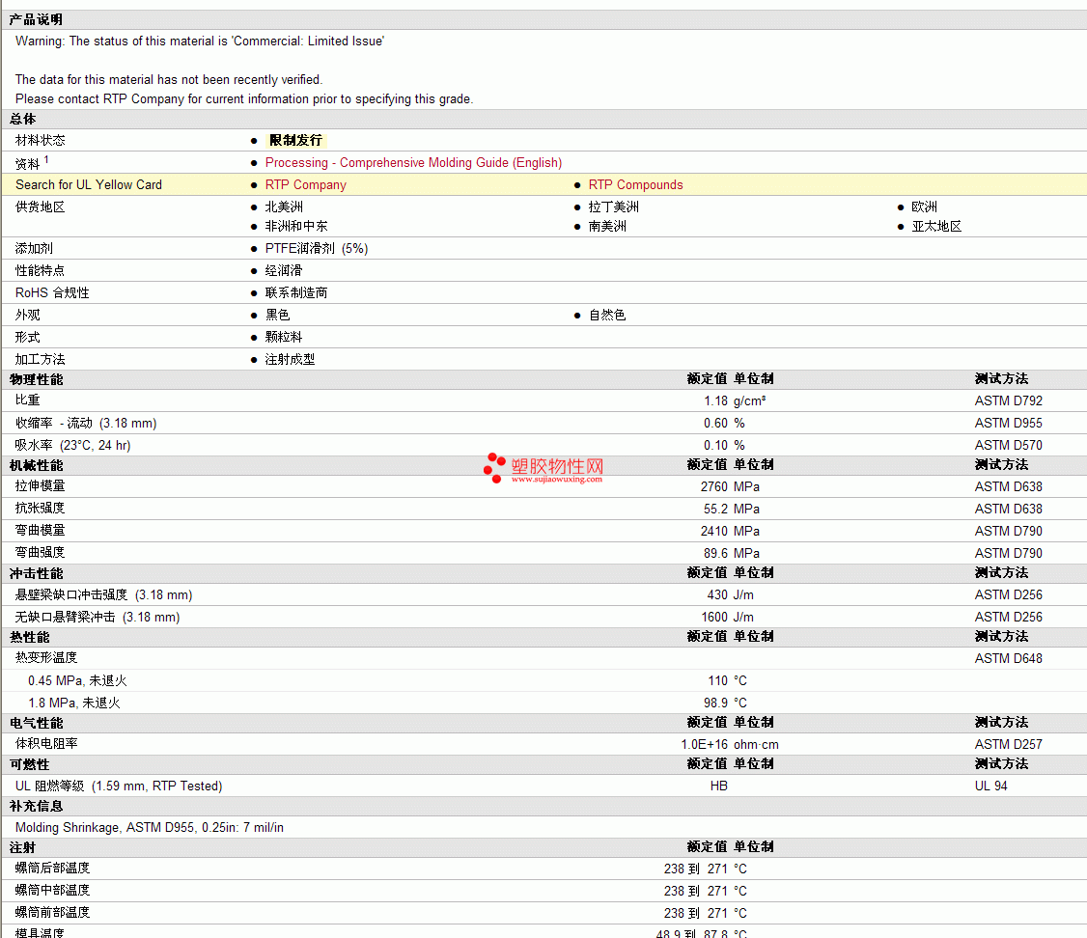The height and width of the screenshot is (938, 1087).
Task: Select the 南美洲 region entry
Action: coord(607,227)
